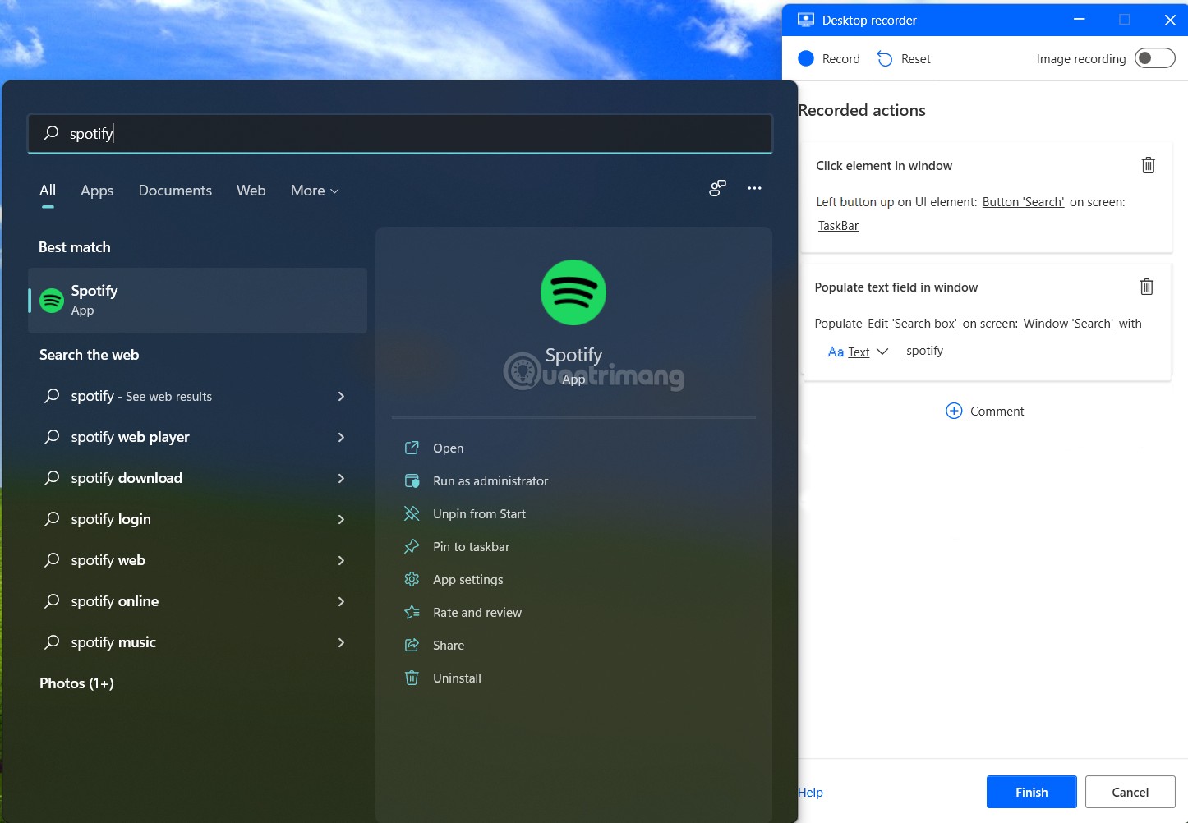
Task: Click the 'spotify' text value link
Action: point(924,351)
